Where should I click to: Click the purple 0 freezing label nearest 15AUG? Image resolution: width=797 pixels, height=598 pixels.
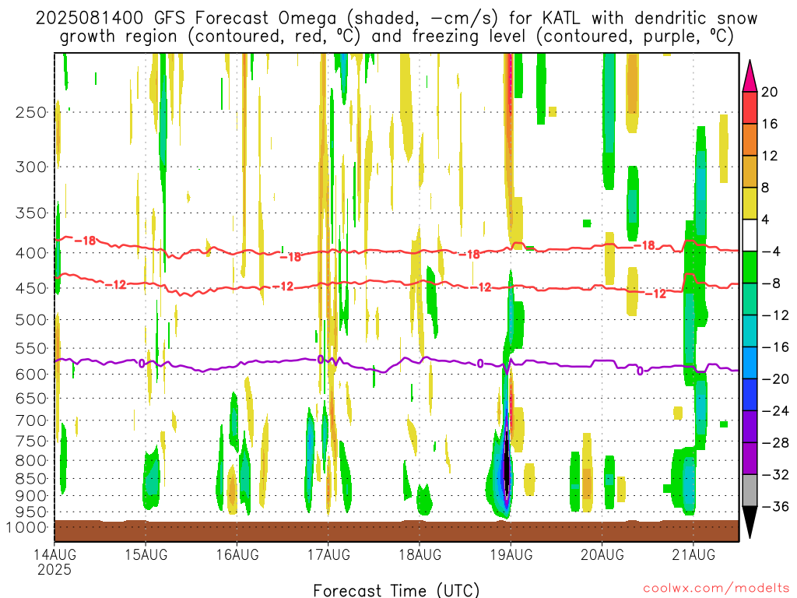(x=142, y=363)
